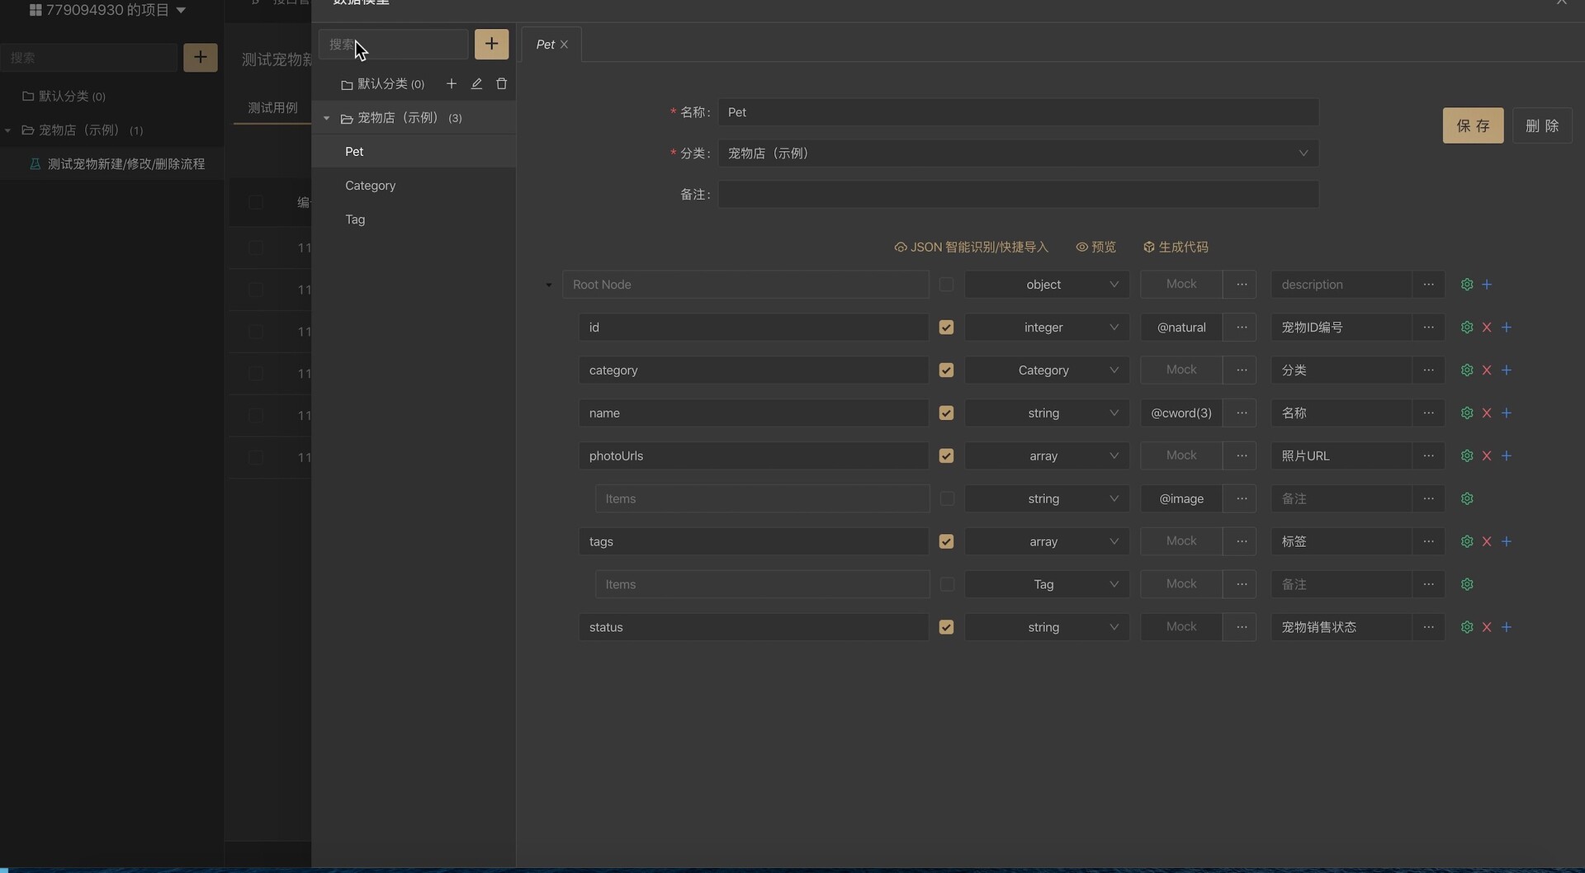Uncheck the tags field checkbox

pos(946,541)
